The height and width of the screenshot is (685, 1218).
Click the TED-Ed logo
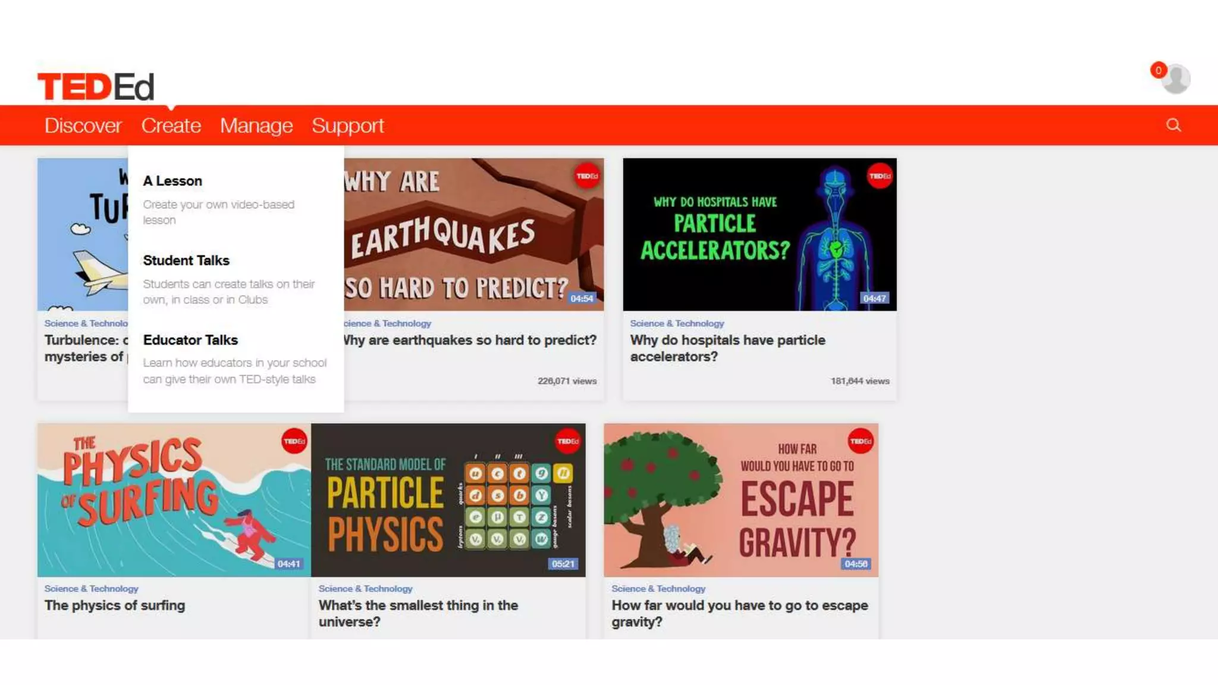pyautogui.click(x=96, y=86)
